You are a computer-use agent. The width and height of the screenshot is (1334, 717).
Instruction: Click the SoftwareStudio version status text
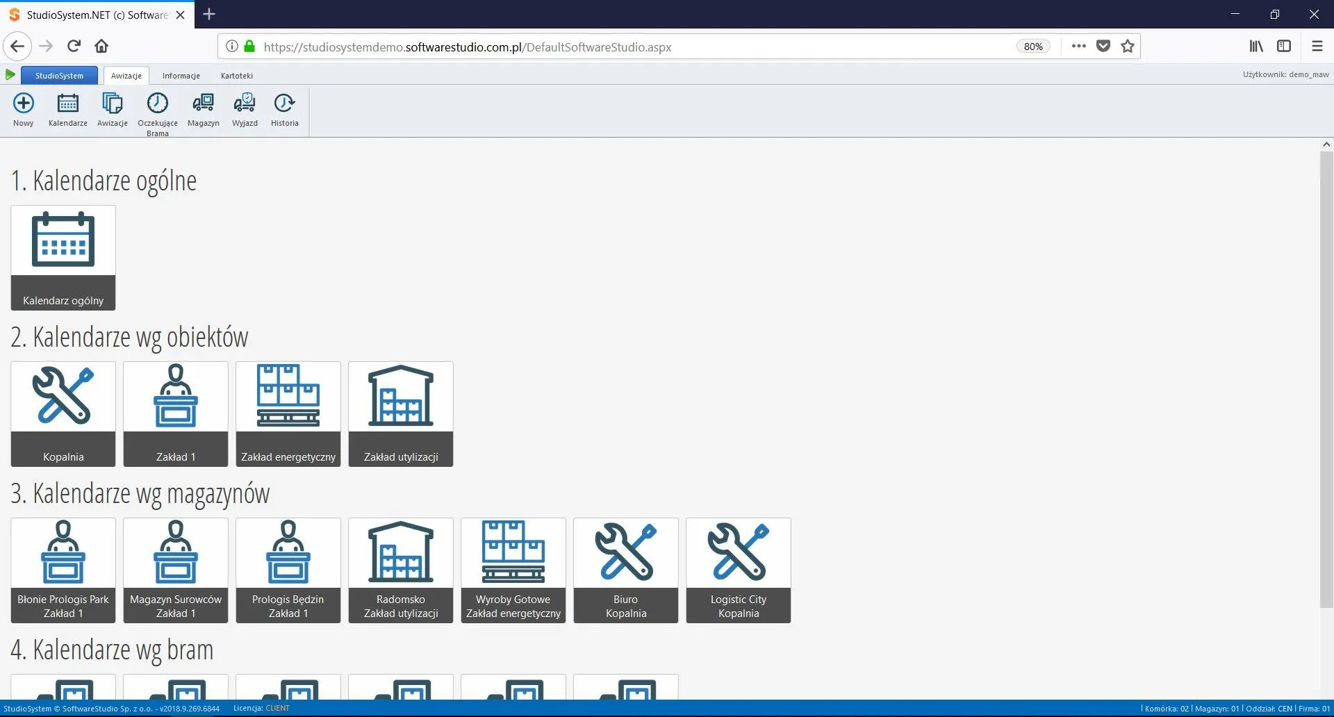pyautogui.click(x=111, y=709)
